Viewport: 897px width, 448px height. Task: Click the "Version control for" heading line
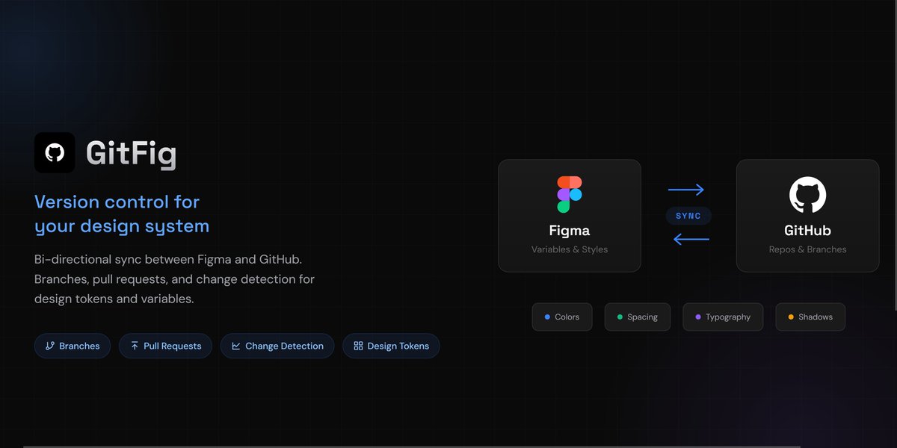(117, 202)
